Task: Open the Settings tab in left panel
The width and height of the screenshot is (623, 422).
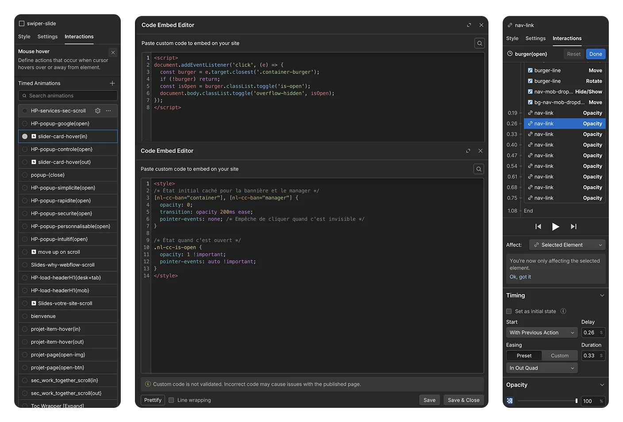Action: tap(47, 36)
